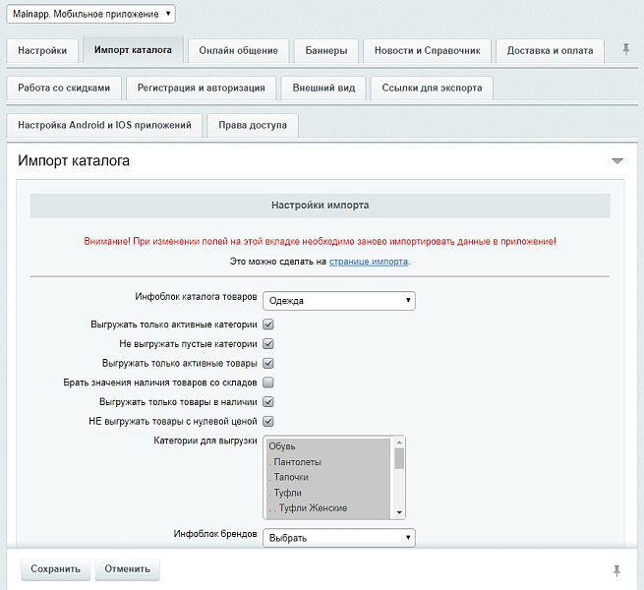
Task: Click the pin icon beside the tabs row
Action: point(626,49)
